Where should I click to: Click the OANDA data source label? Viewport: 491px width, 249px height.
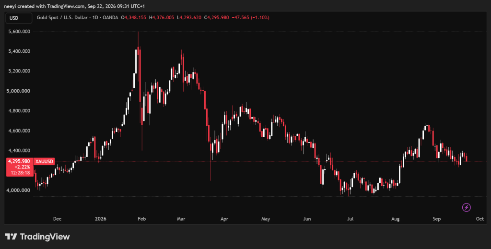111,18
